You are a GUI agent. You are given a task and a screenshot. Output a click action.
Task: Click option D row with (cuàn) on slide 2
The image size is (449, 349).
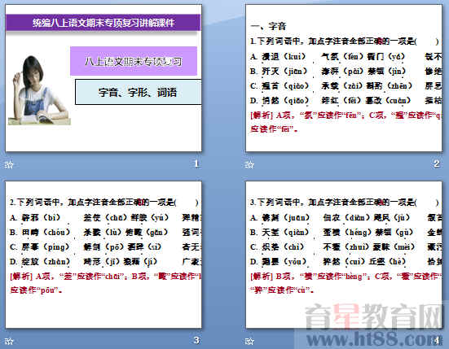tap(346, 100)
